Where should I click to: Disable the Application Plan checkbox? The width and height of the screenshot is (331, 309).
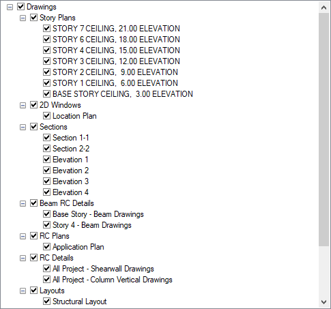click(x=46, y=247)
